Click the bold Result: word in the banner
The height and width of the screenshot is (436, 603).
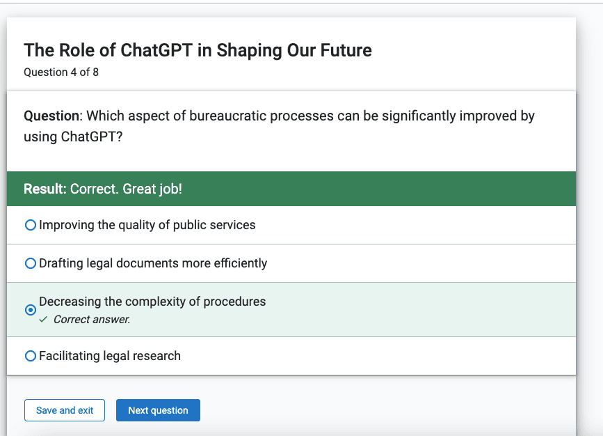coord(45,189)
